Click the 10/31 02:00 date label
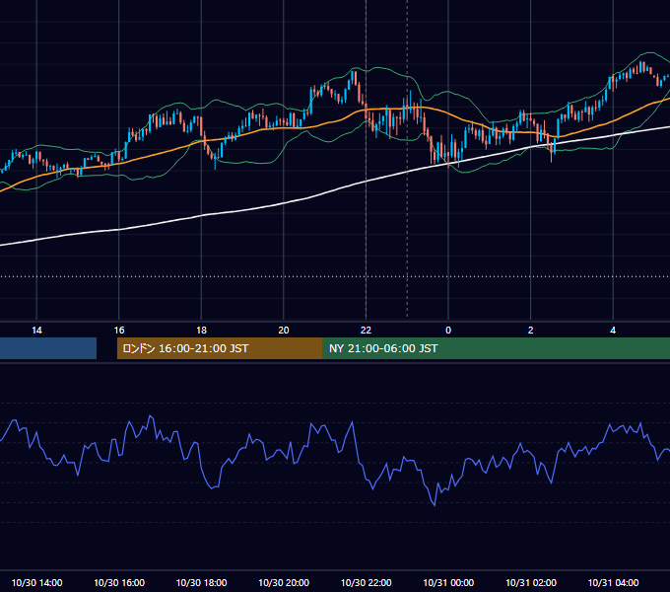This screenshot has width=670, height=592. pyautogui.click(x=531, y=582)
